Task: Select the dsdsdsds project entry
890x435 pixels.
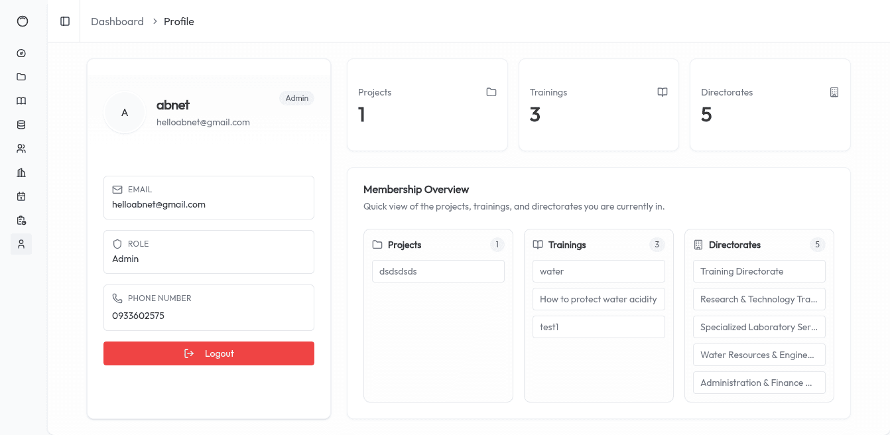Action: coord(438,271)
